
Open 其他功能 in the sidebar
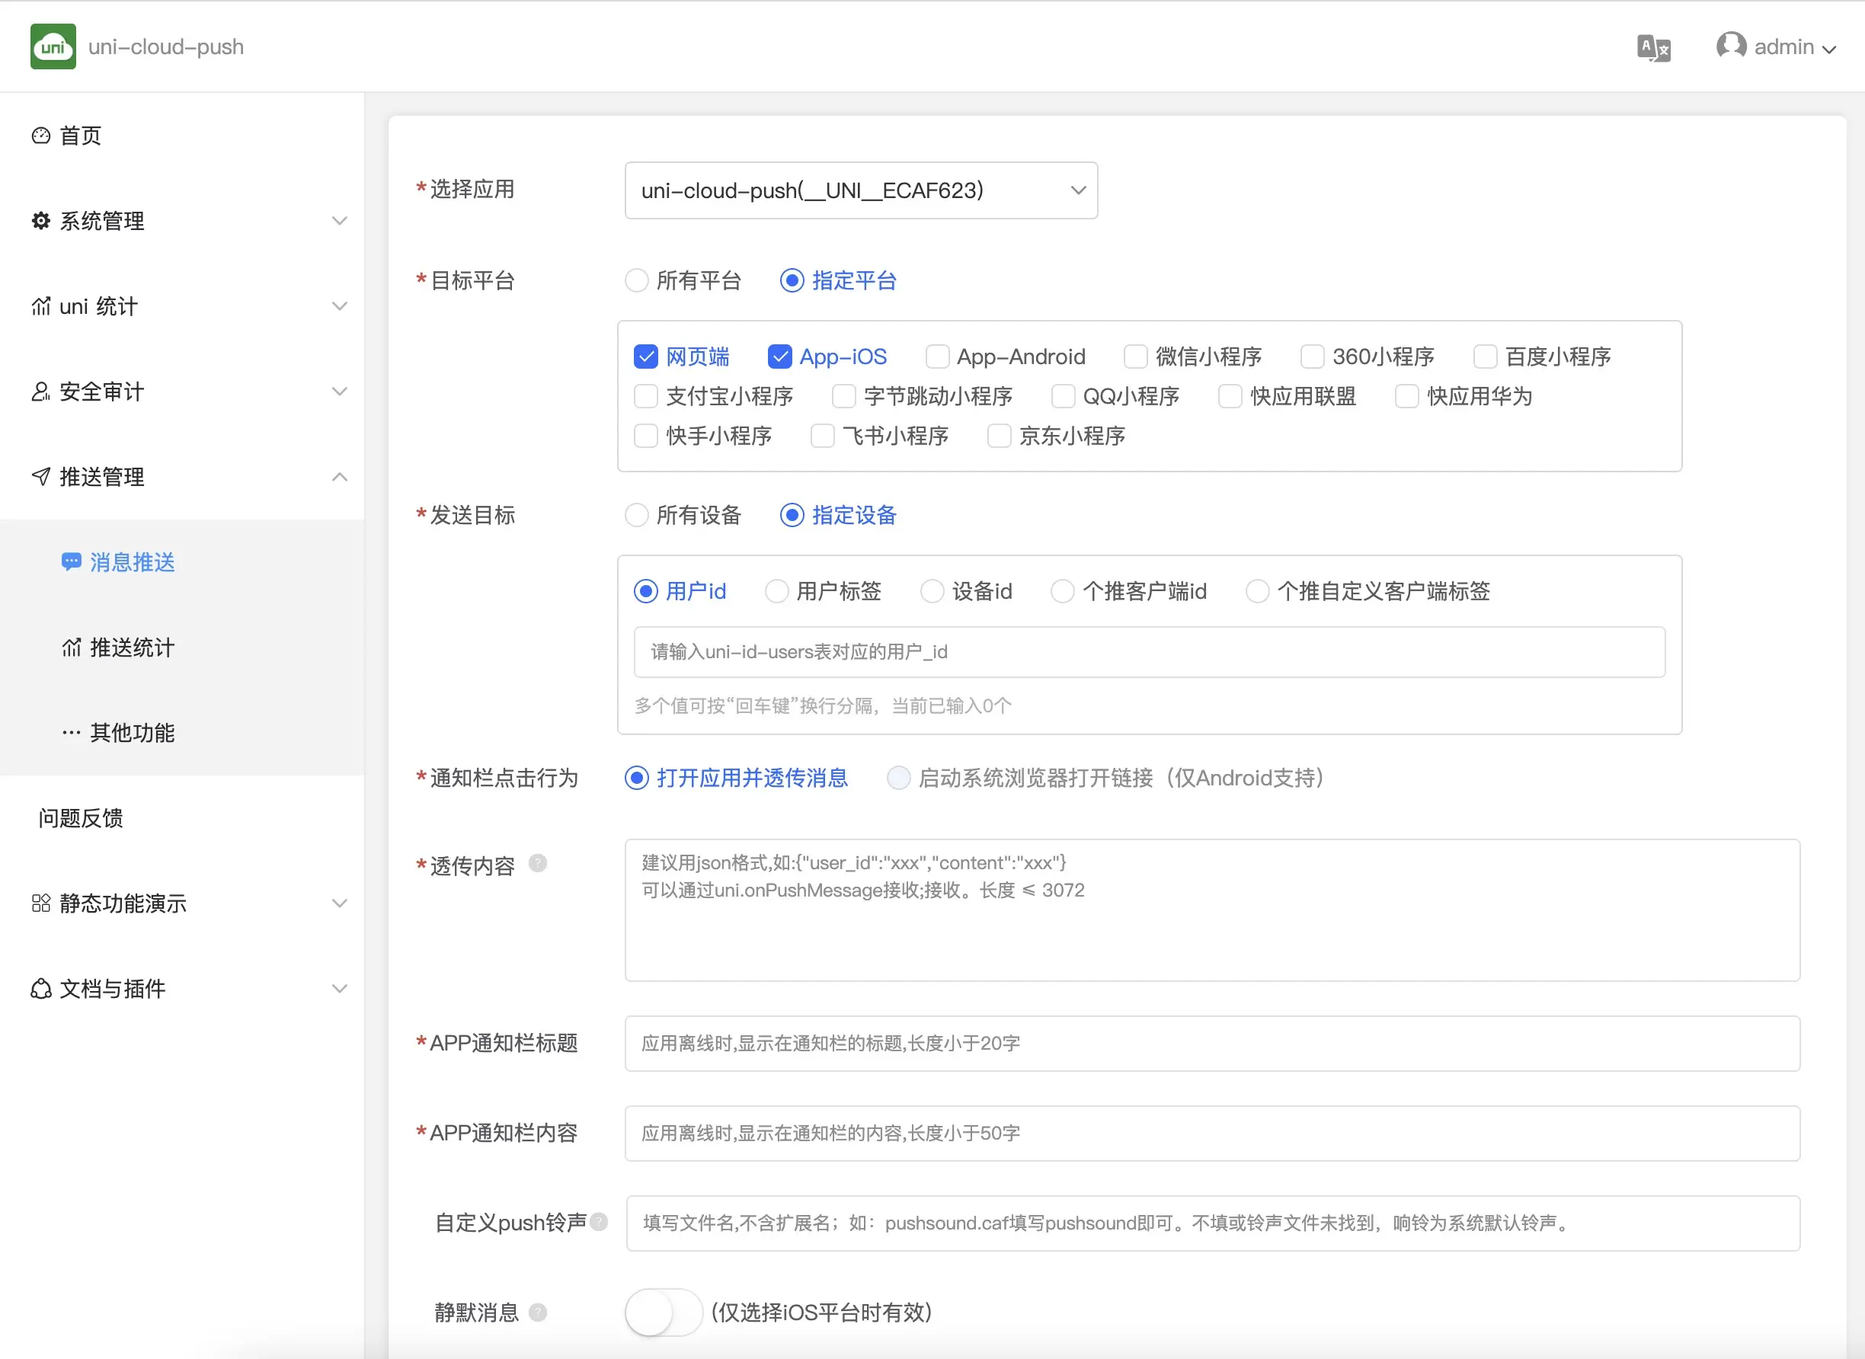click(x=132, y=733)
